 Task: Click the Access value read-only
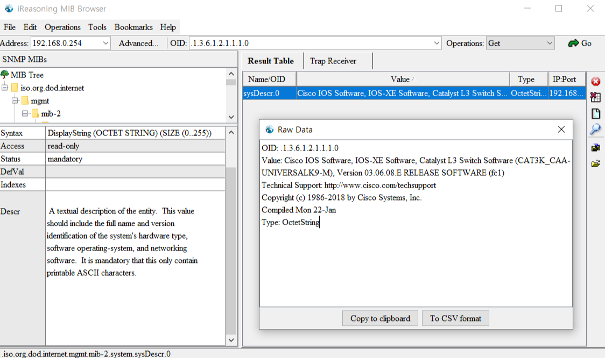coord(135,146)
